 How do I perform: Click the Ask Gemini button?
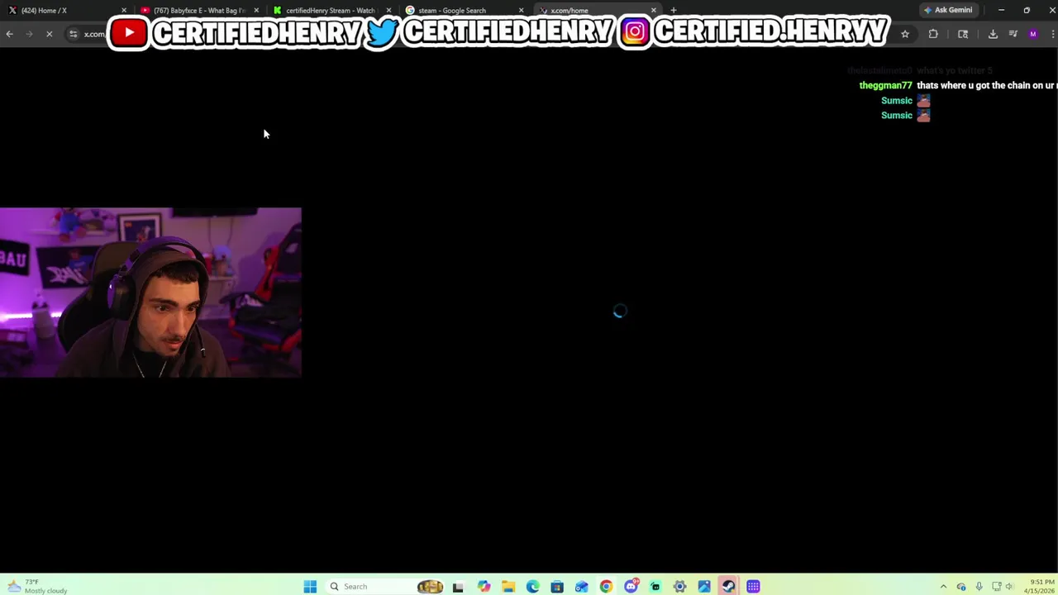(x=948, y=10)
